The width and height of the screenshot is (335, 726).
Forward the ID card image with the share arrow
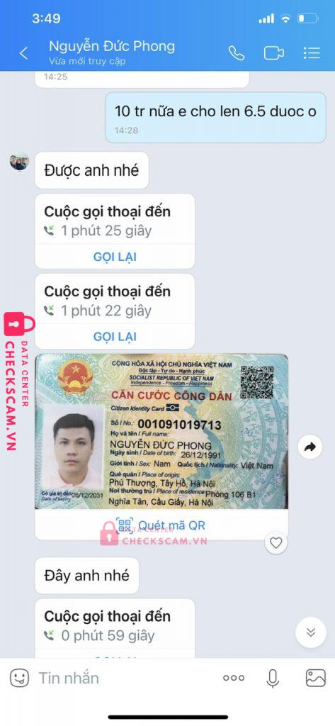pos(310,447)
